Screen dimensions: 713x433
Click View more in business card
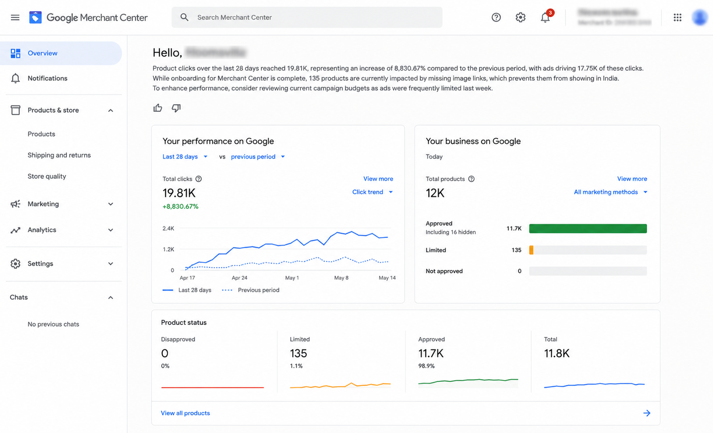tap(632, 179)
